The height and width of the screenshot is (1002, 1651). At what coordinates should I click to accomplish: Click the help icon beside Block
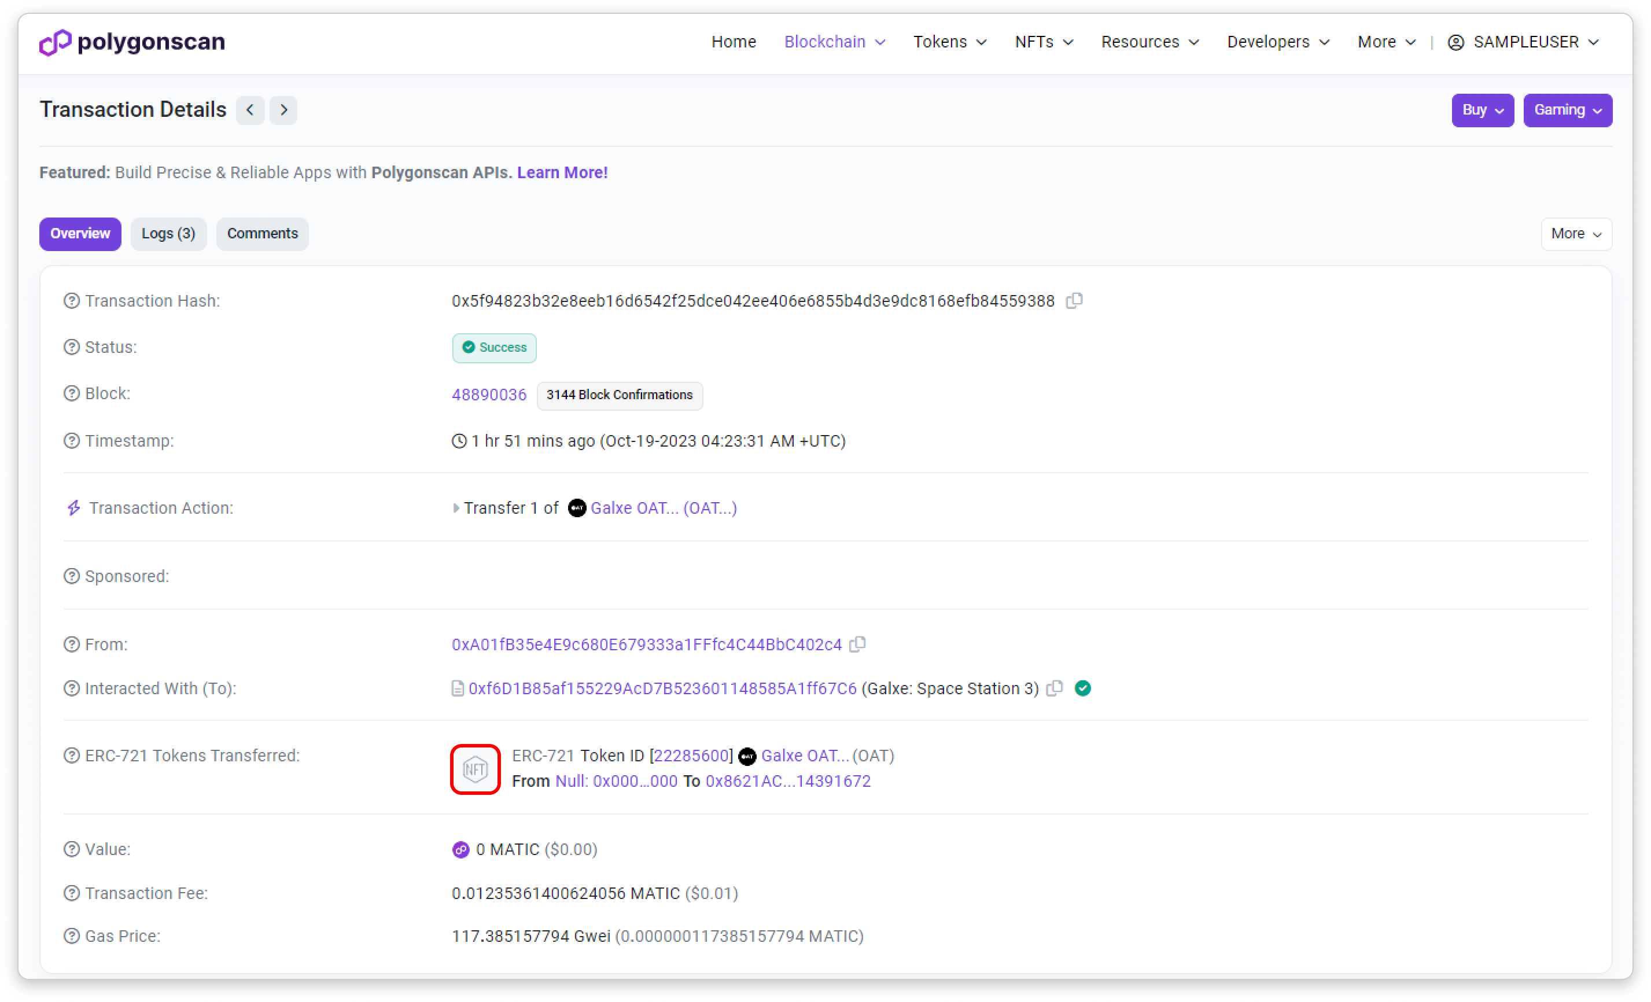pyautogui.click(x=72, y=393)
